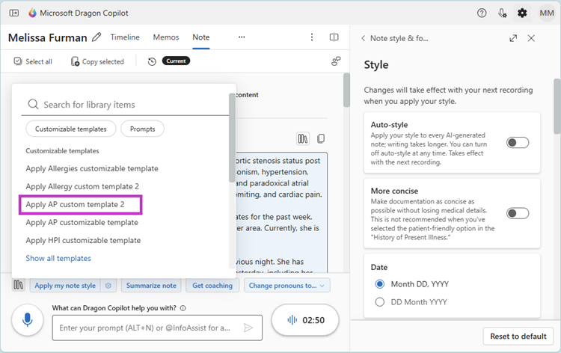This screenshot has height=353, width=561.
Task: Edit patient name with pencil icon
Action: click(96, 37)
